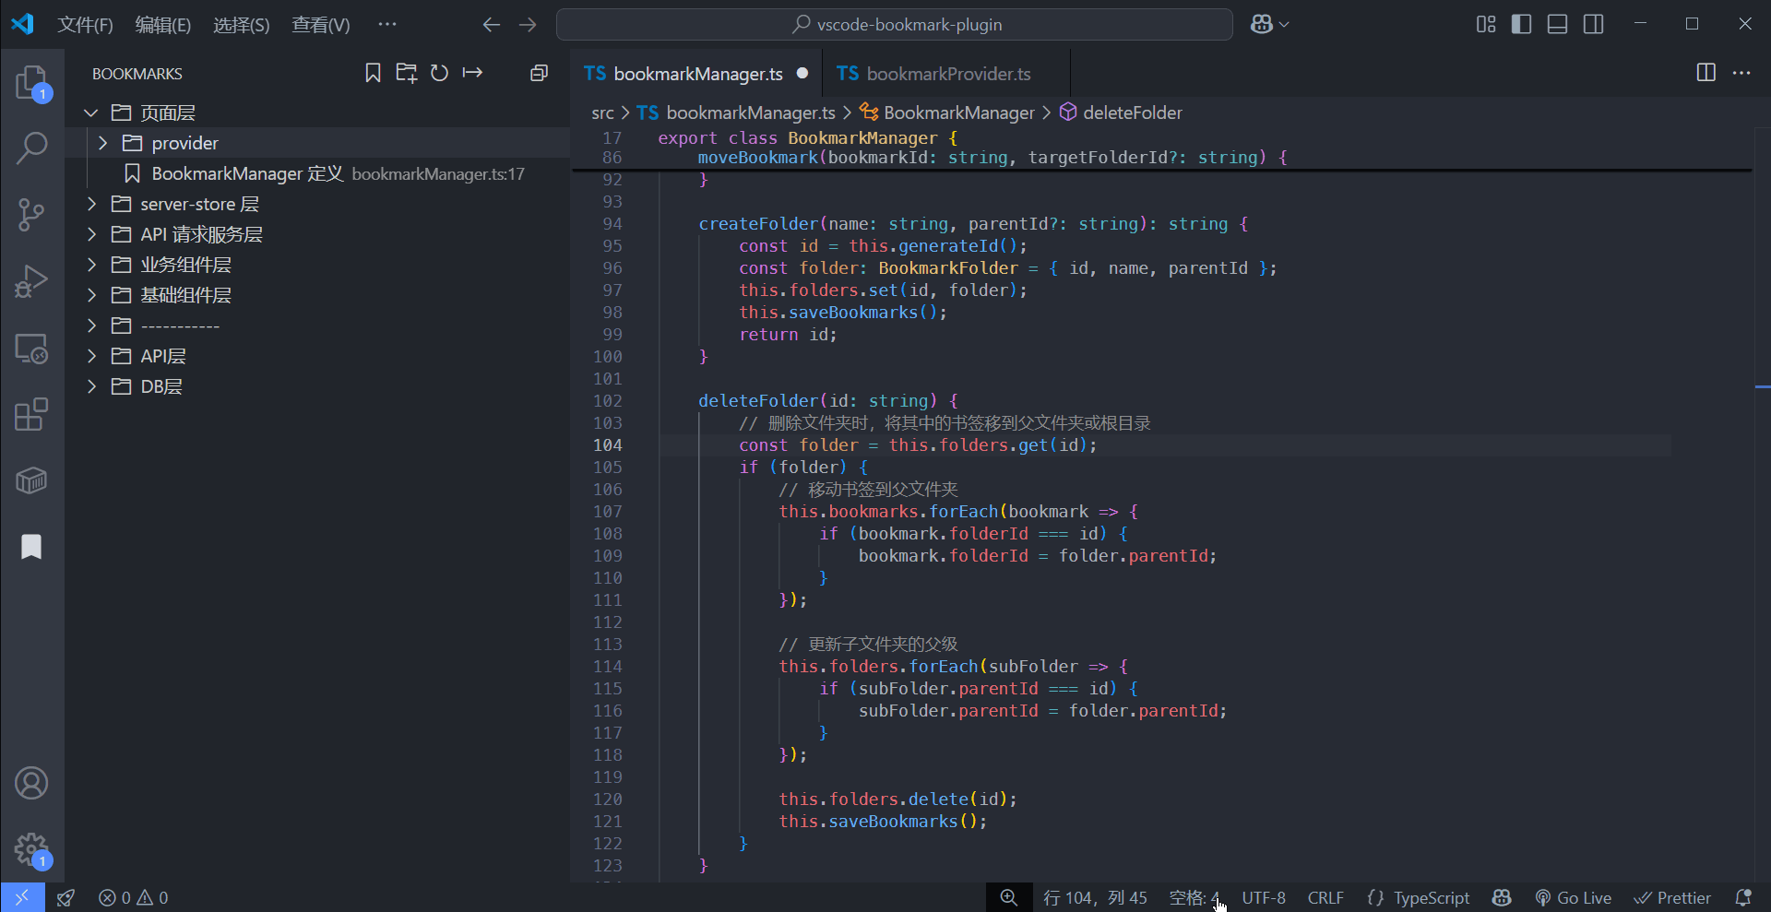1771x912 pixels.
Task: Open the Copilot chat icon in title bar
Action: point(1261,25)
